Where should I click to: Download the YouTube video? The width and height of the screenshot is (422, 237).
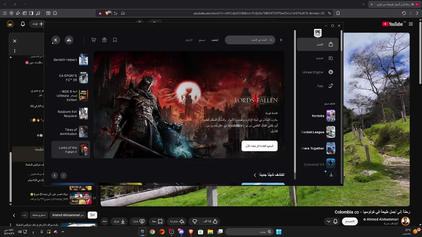click(120, 222)
